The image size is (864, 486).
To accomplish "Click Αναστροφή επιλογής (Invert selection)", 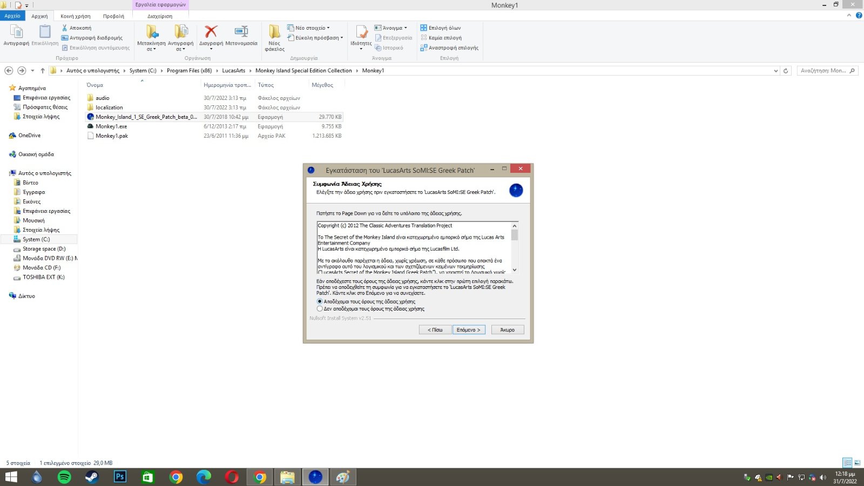I will (449, 48).
